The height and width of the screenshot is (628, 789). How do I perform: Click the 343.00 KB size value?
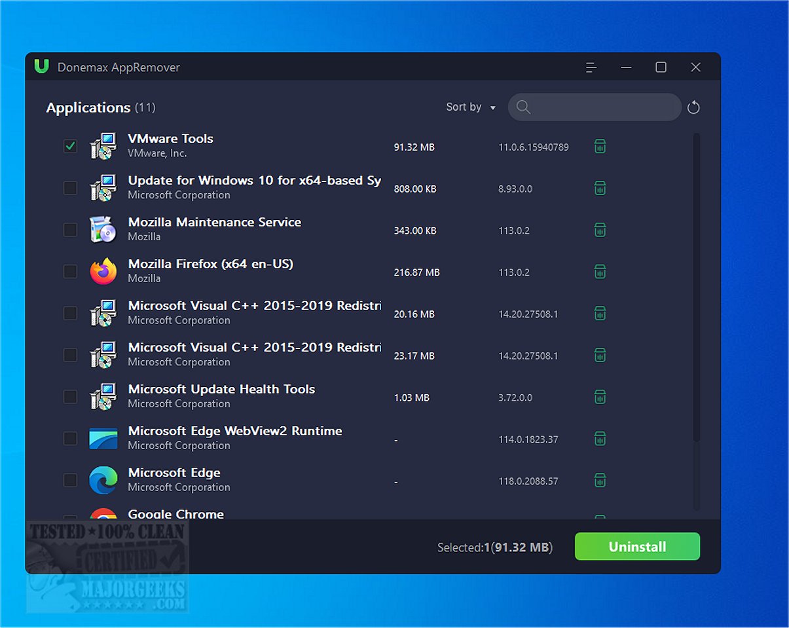point(415,231)
